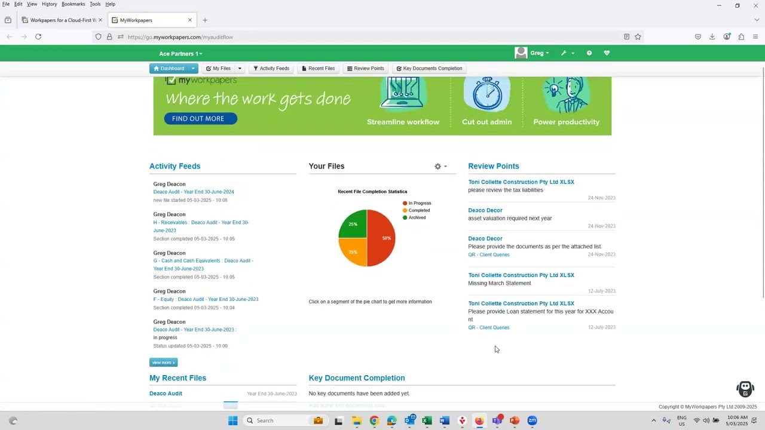
Task: Open Key Documents Completion tab
Action: point(429,69)
